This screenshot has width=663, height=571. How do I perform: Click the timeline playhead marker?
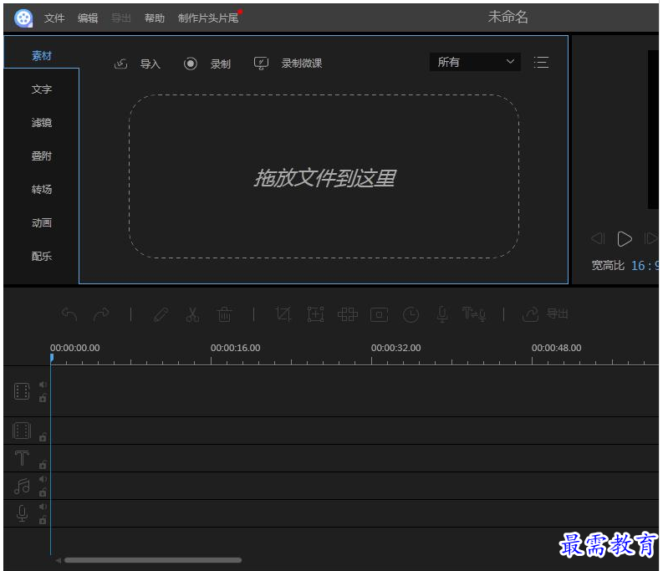pos(52,359)
